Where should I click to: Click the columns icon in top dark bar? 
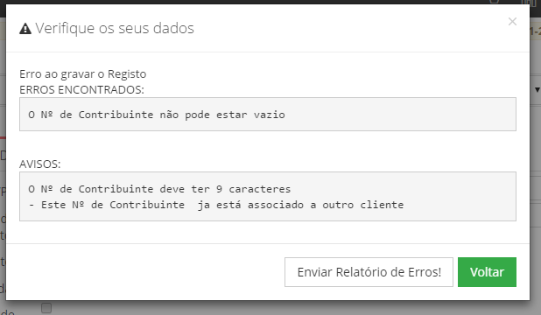point(529,2)
